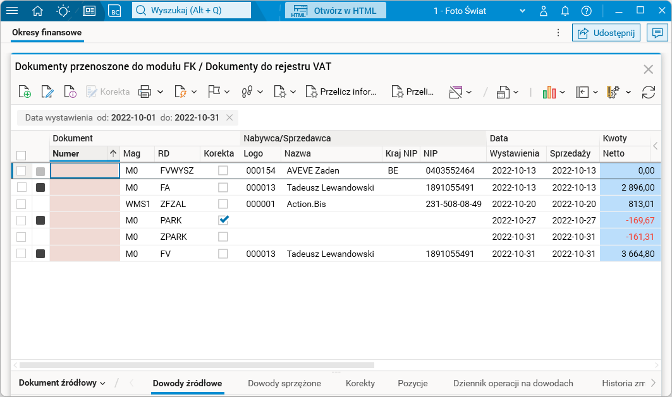This screenshot has width=672, height=397.
Task: Switch to the Dowody sprzężone tab
Action: tap(284, 383)
